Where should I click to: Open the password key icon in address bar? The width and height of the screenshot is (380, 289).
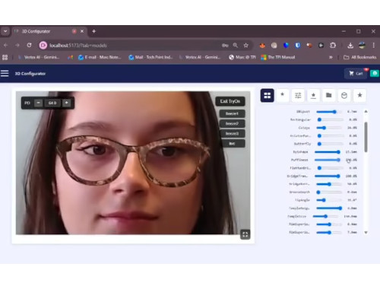[x=225, y=46]
